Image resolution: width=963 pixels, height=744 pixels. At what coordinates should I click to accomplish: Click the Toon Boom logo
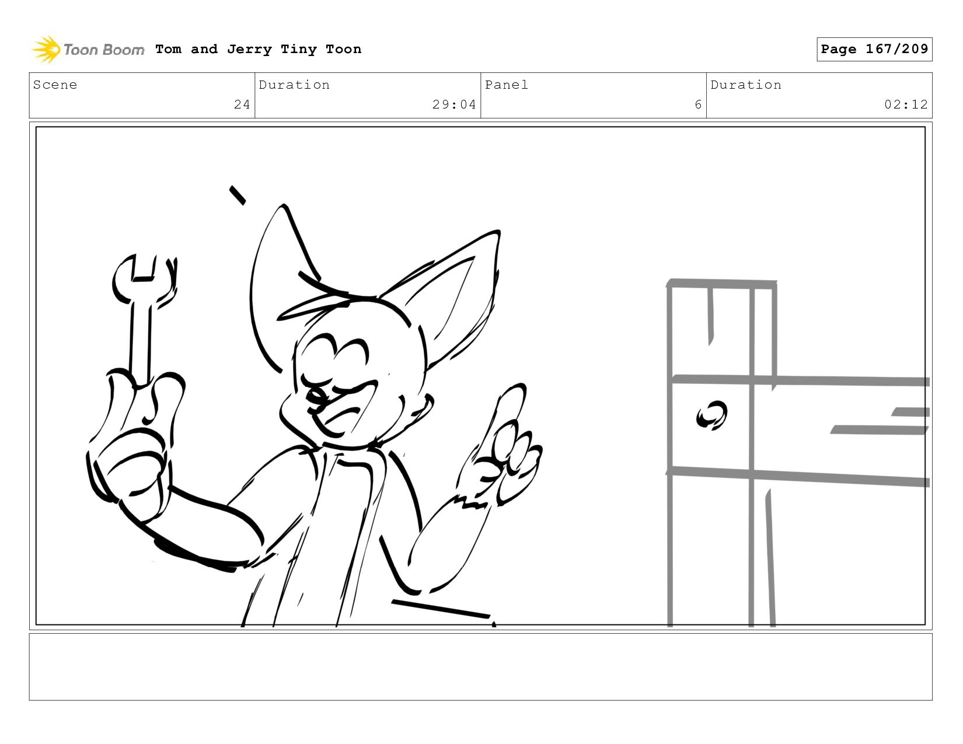click(x=88, y=49)
